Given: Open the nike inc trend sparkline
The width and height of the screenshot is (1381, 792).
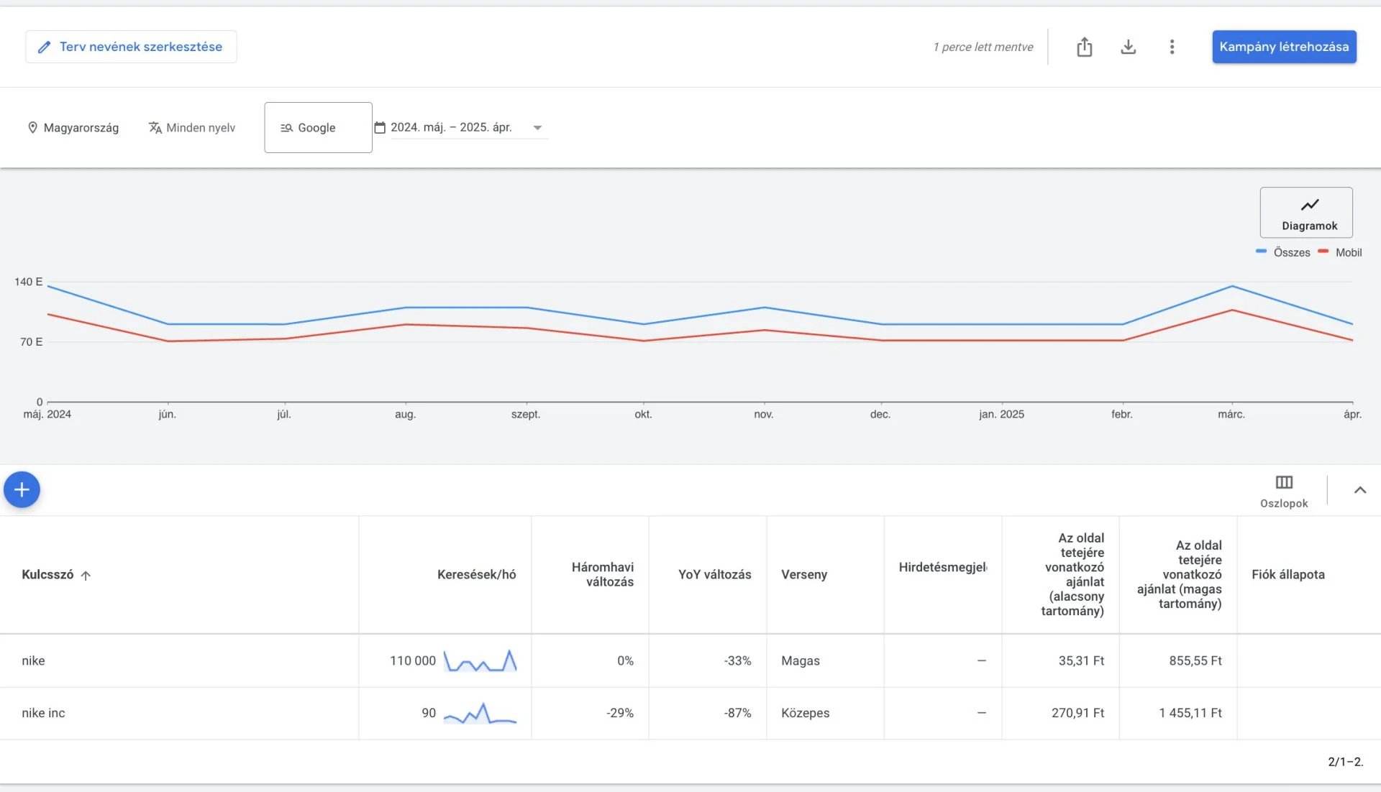Looking at the screenshot, I should (480, 713).
